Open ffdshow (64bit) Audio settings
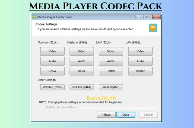 click(x=82, y=61)
